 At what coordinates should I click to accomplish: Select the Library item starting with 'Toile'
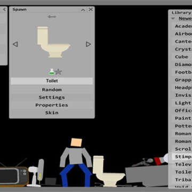point(182,172)
